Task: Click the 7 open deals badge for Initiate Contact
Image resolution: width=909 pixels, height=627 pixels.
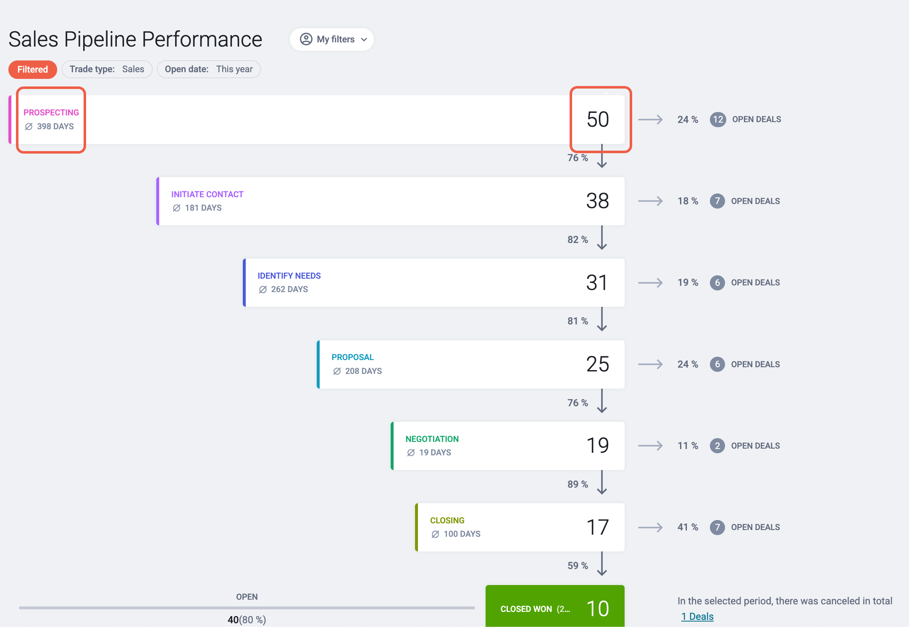Action: tap(717, 201)
